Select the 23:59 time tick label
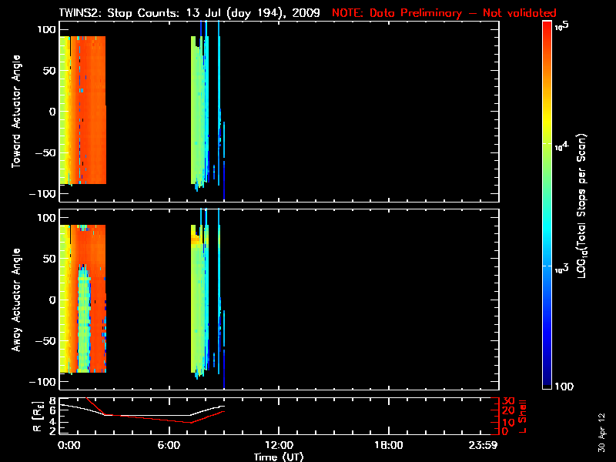616x462 pixels. (484, 446)
